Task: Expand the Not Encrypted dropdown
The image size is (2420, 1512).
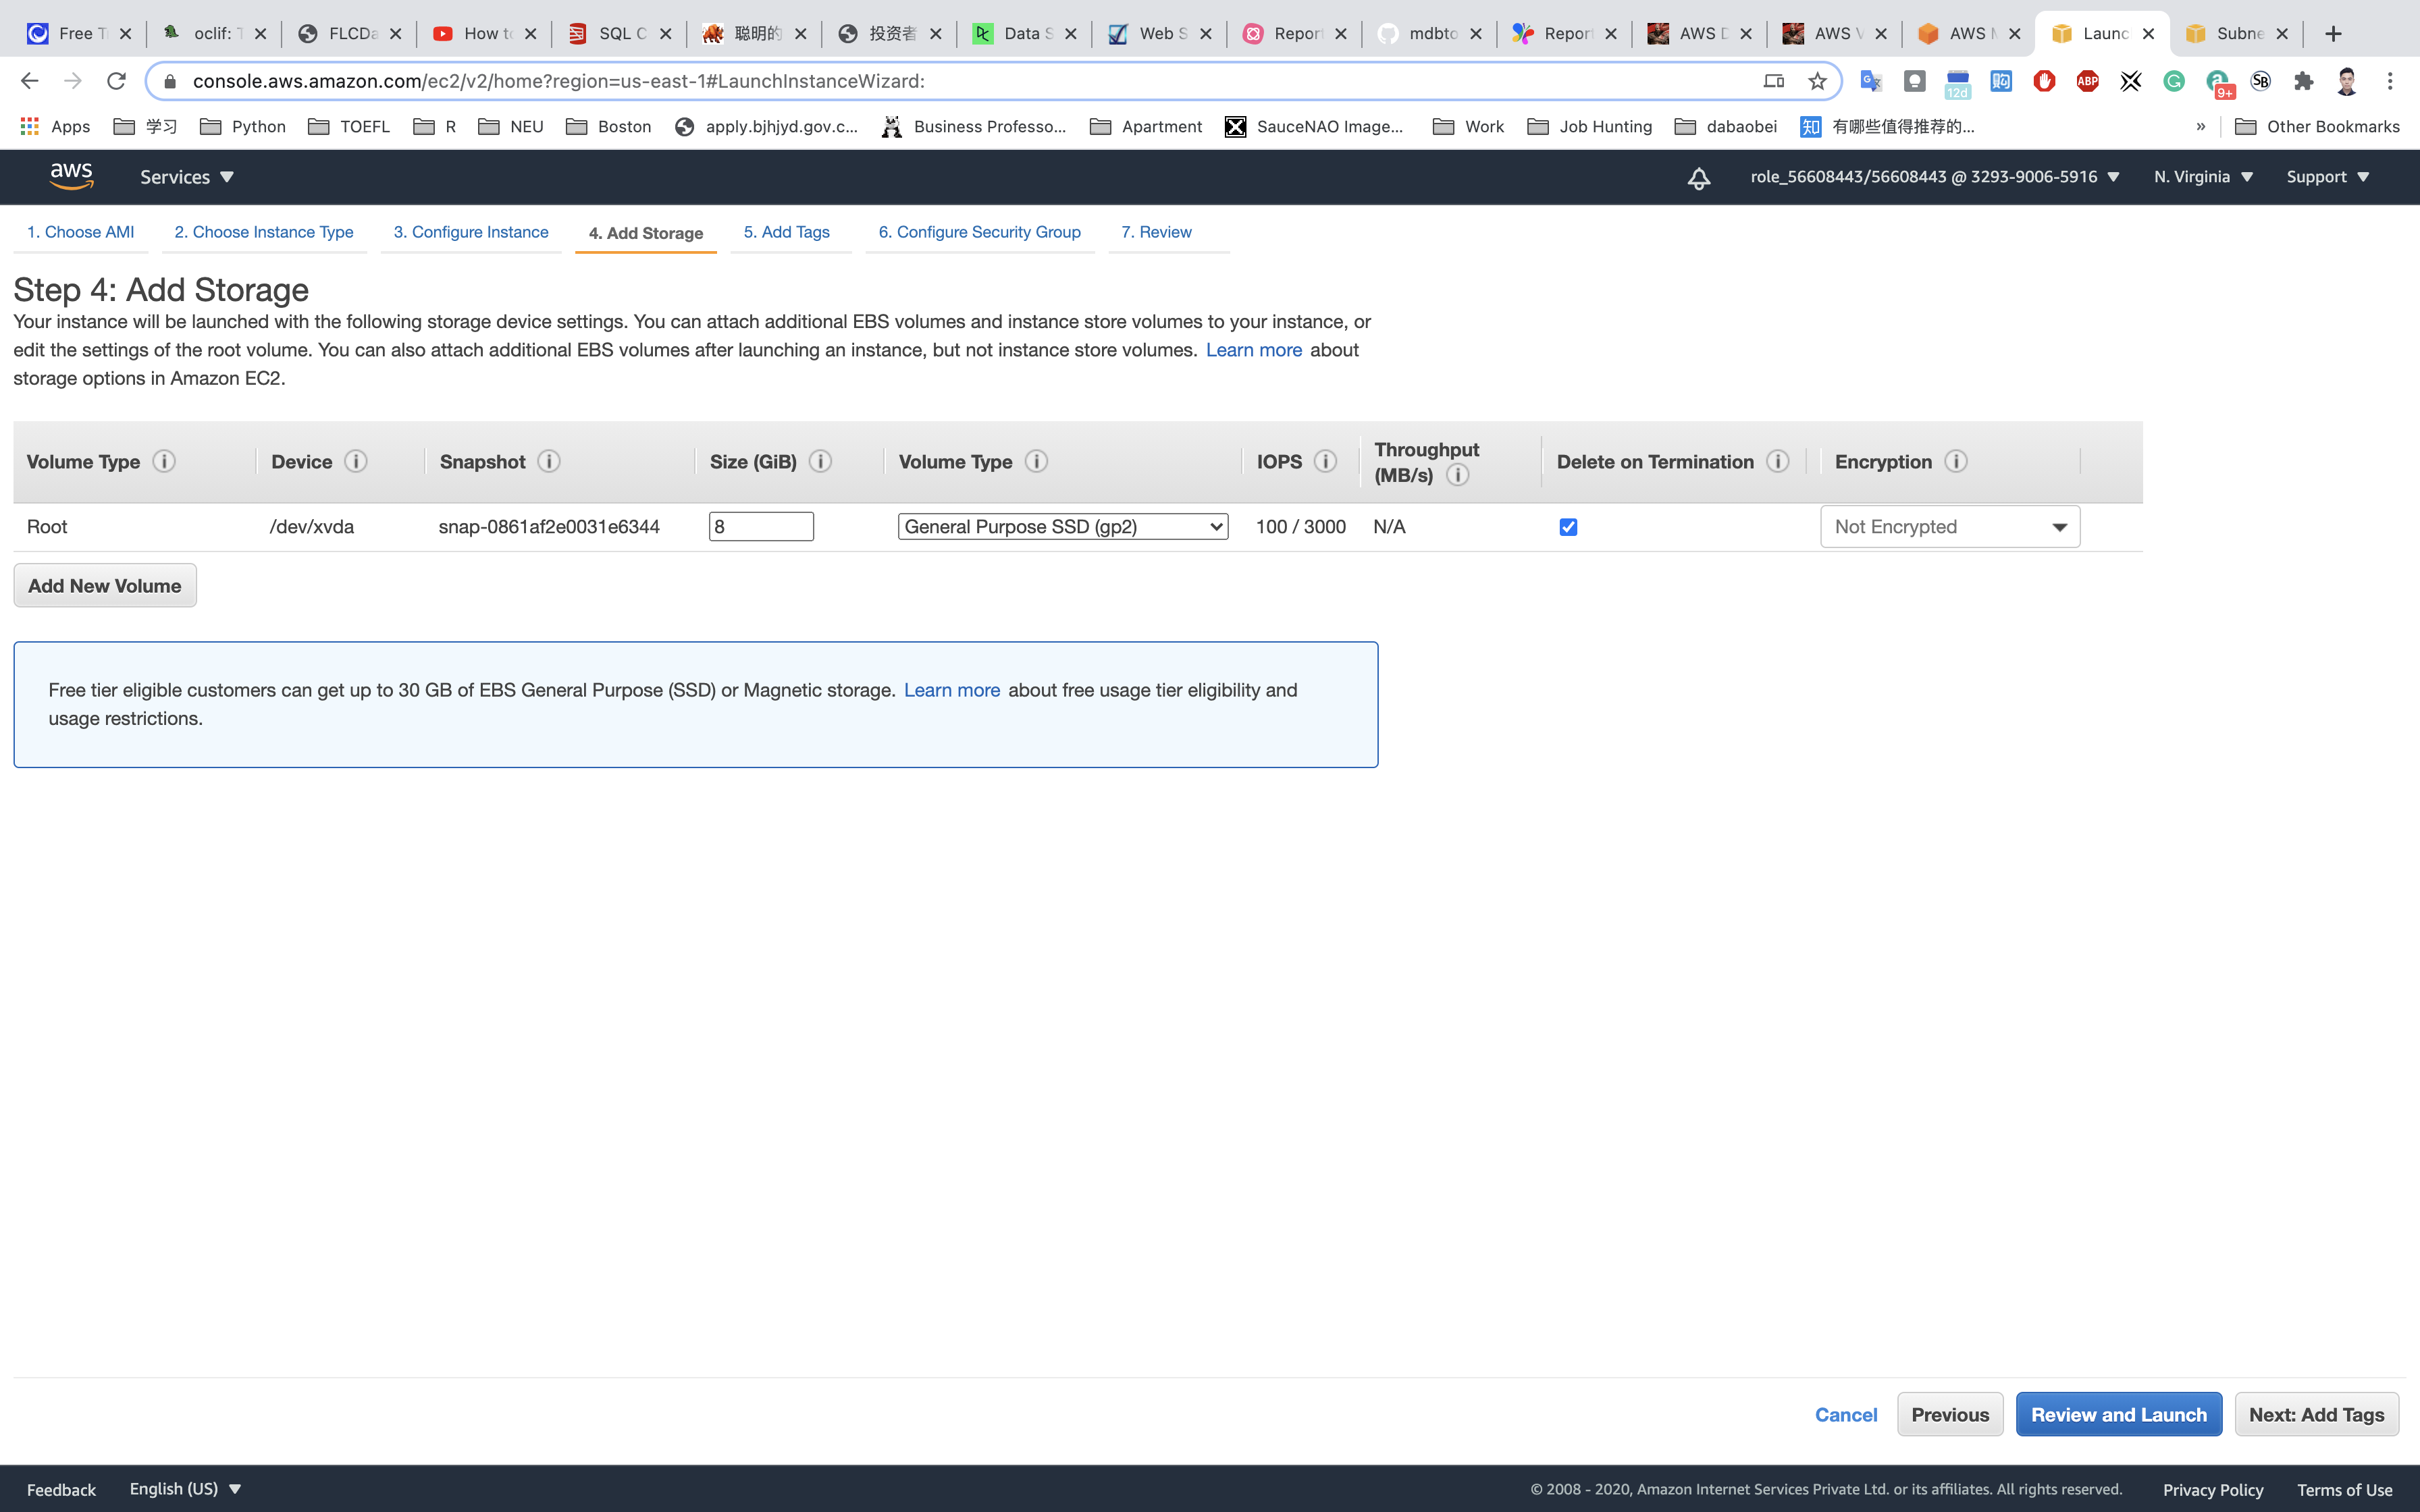Action: pyautogui.click(x=1949, y=527)
